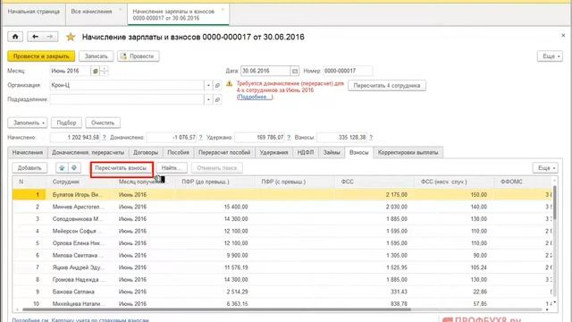Screen dimensions: 572x322
Task: Go to the home page icon
Action: 15,37
